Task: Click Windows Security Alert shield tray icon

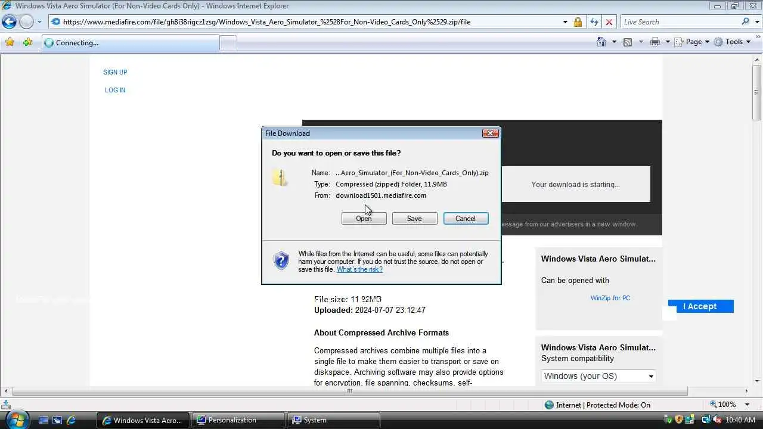Action: coord(679,419)
